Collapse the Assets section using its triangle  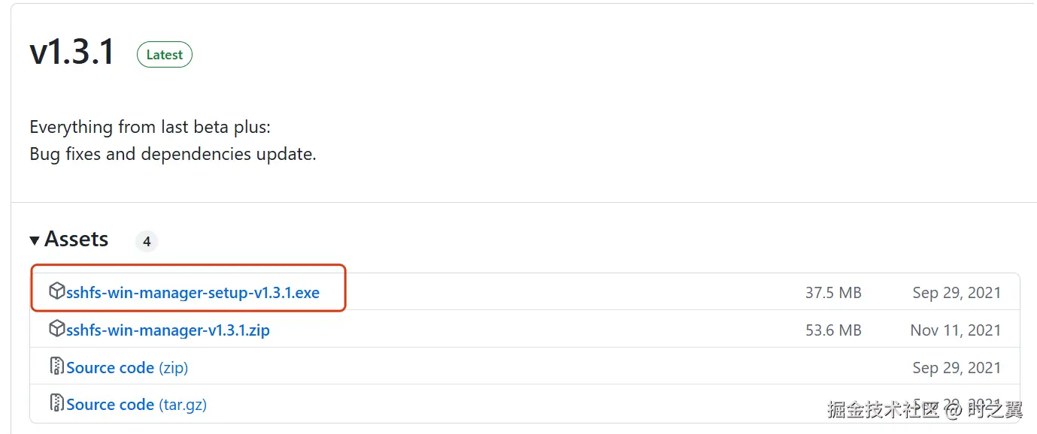(35, 240)
